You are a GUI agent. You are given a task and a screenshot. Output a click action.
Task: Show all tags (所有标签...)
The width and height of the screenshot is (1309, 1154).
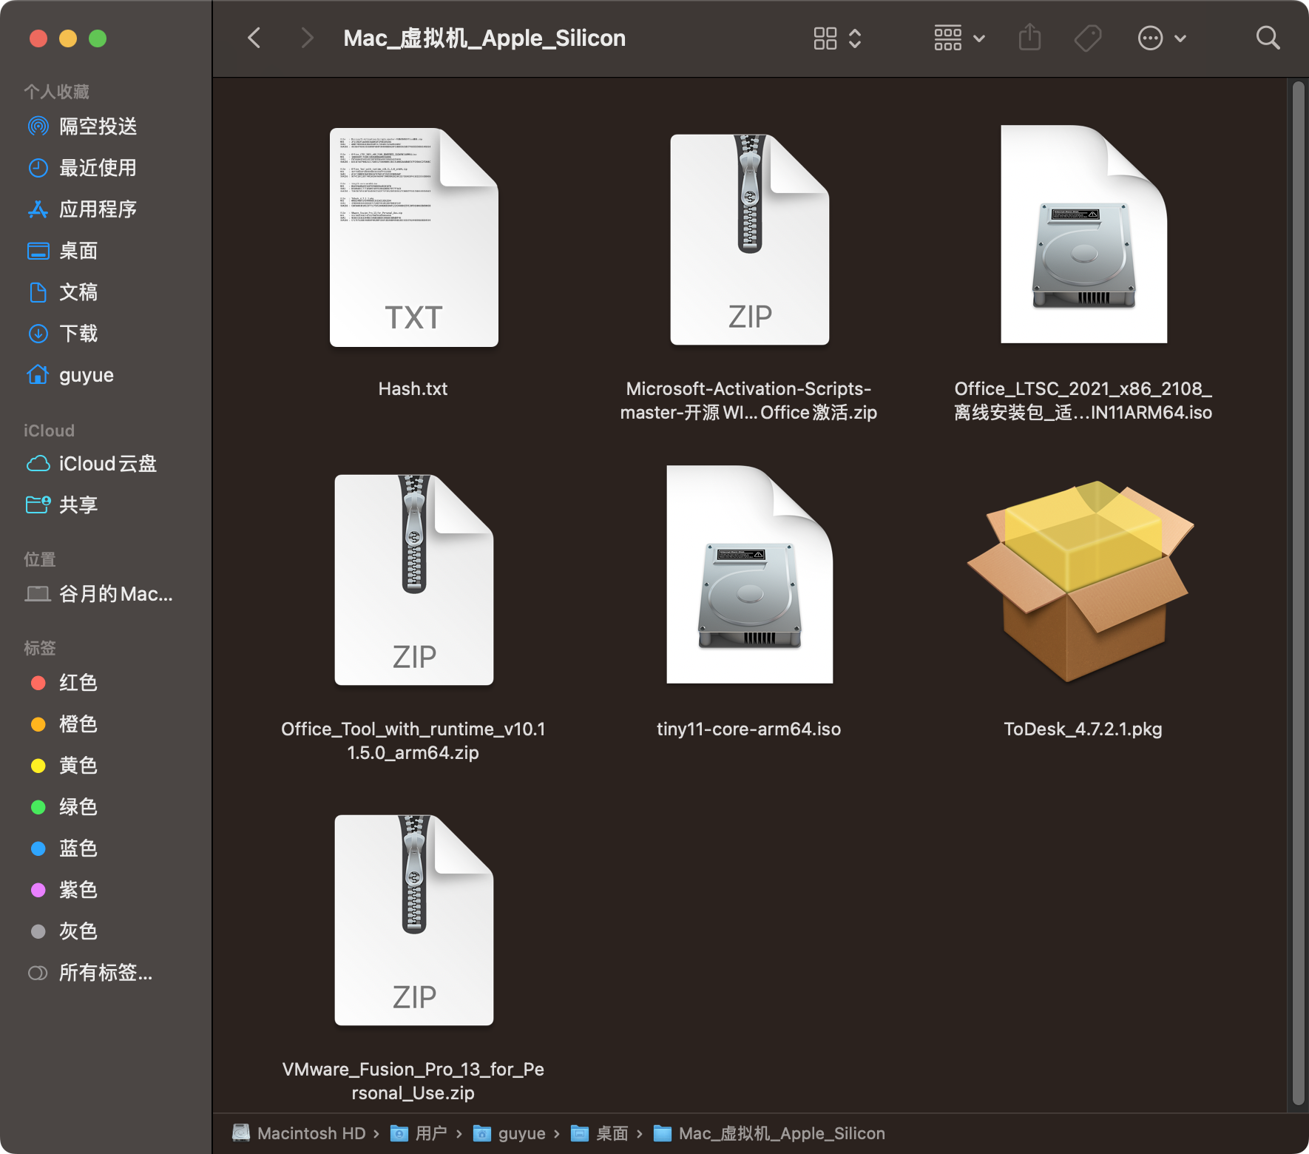[106, 973]
